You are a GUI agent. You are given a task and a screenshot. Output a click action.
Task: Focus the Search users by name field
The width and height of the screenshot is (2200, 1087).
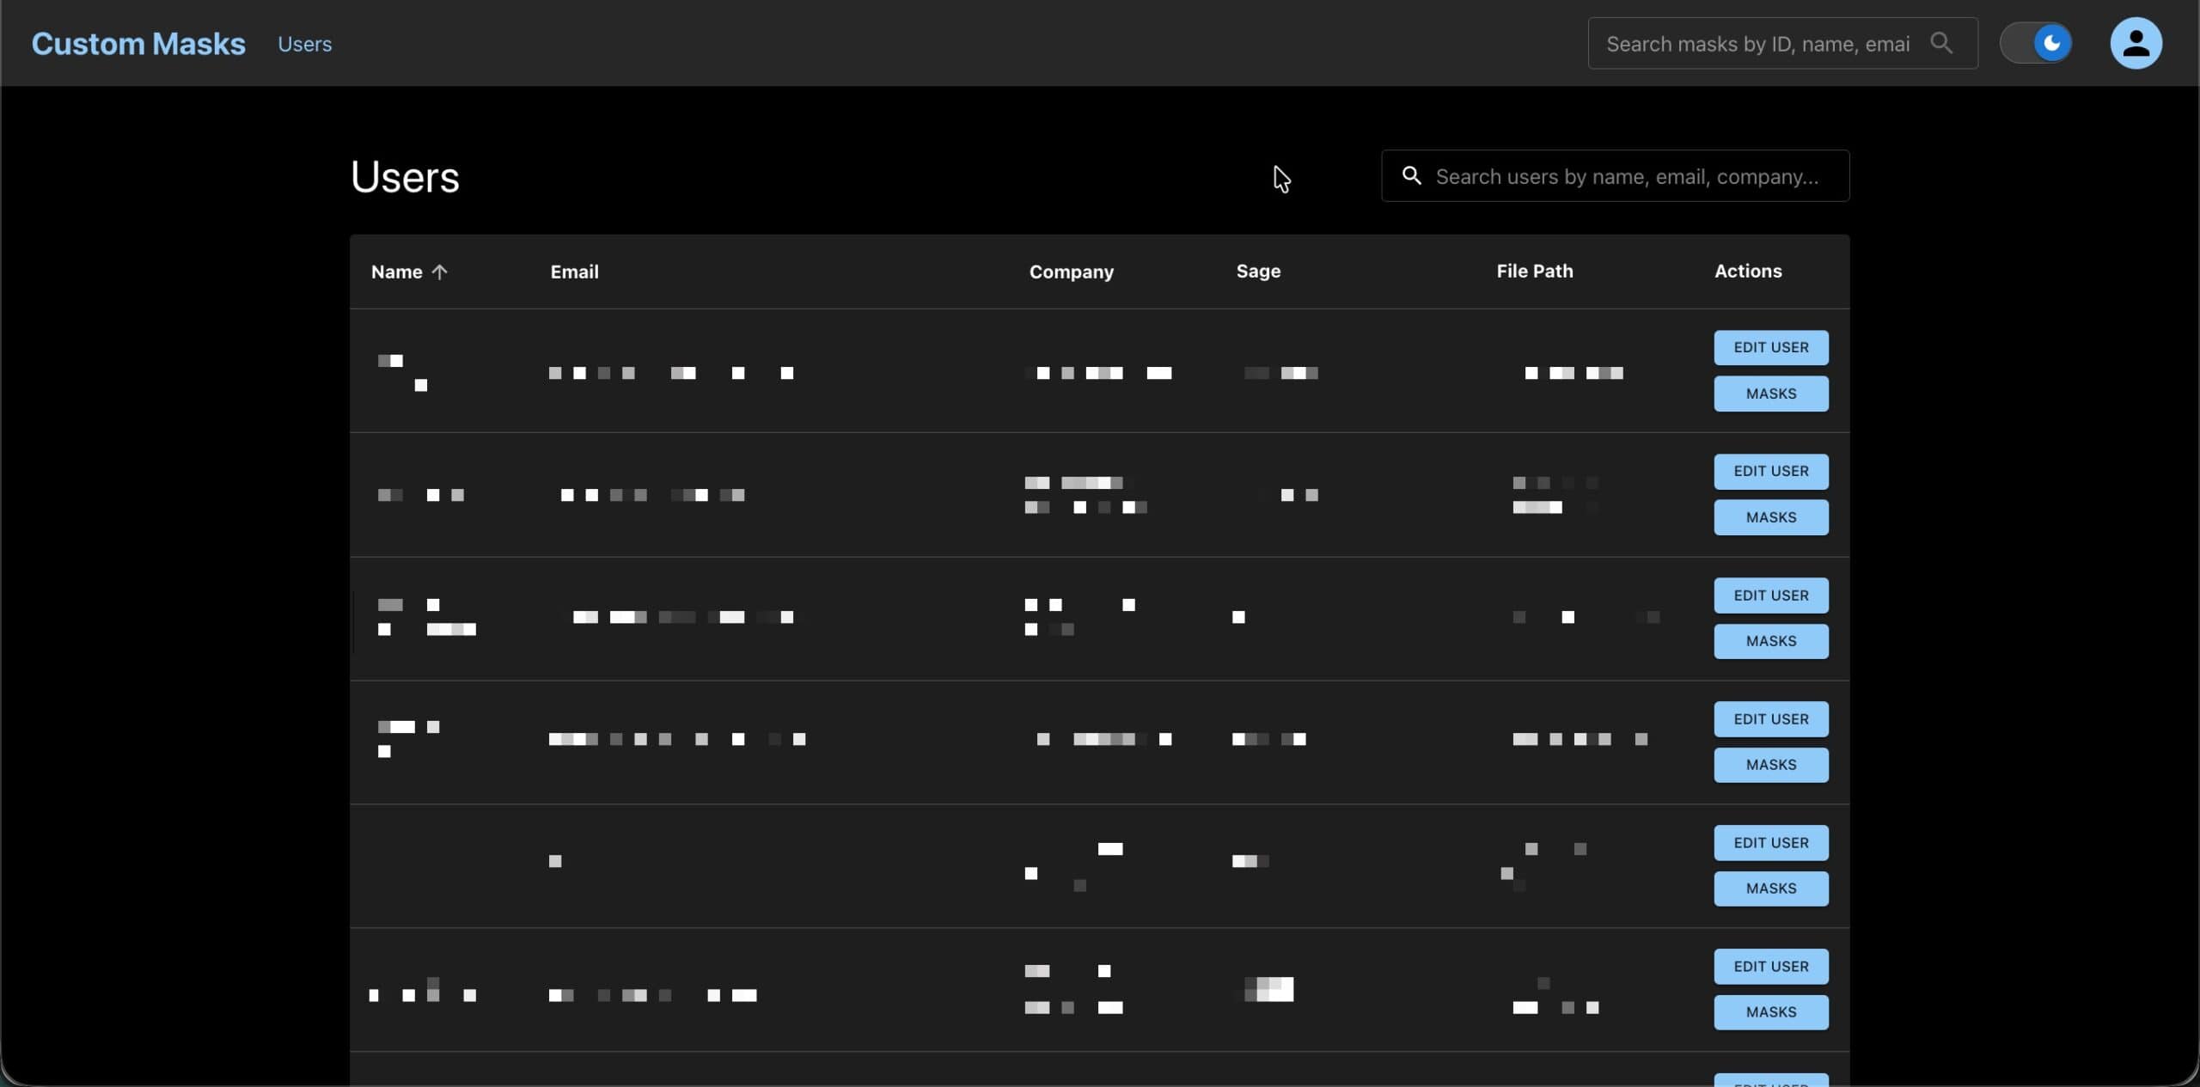1626,176
